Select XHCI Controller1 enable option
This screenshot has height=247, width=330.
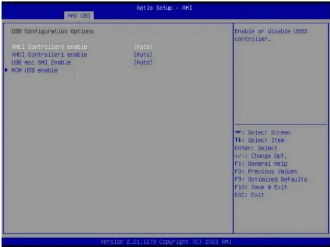tap(49, 55)
